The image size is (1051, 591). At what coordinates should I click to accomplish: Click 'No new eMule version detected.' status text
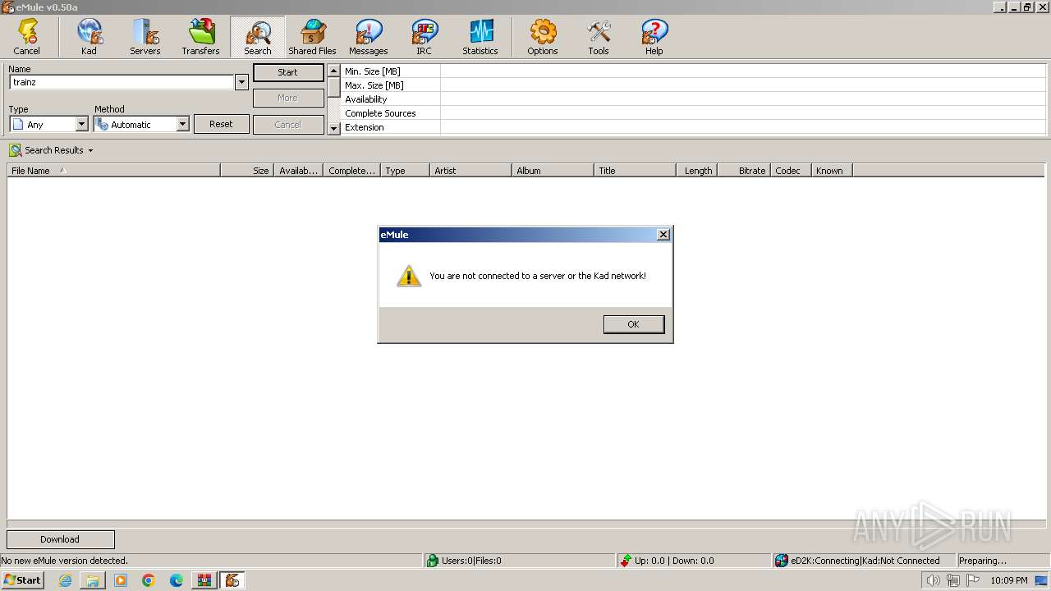[65, 561]
